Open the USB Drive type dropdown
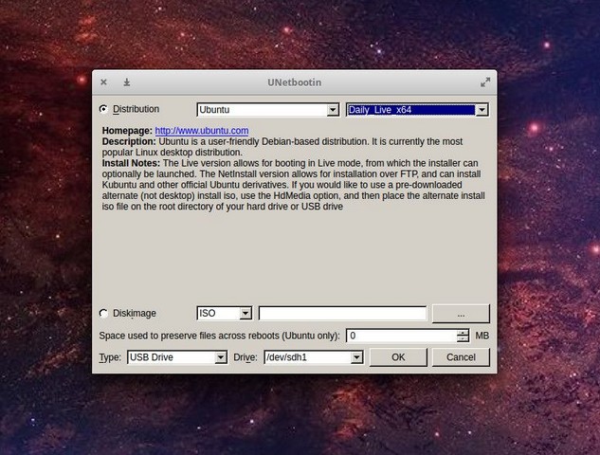This screenshot has height=455, width=600. tap(177, 357)
